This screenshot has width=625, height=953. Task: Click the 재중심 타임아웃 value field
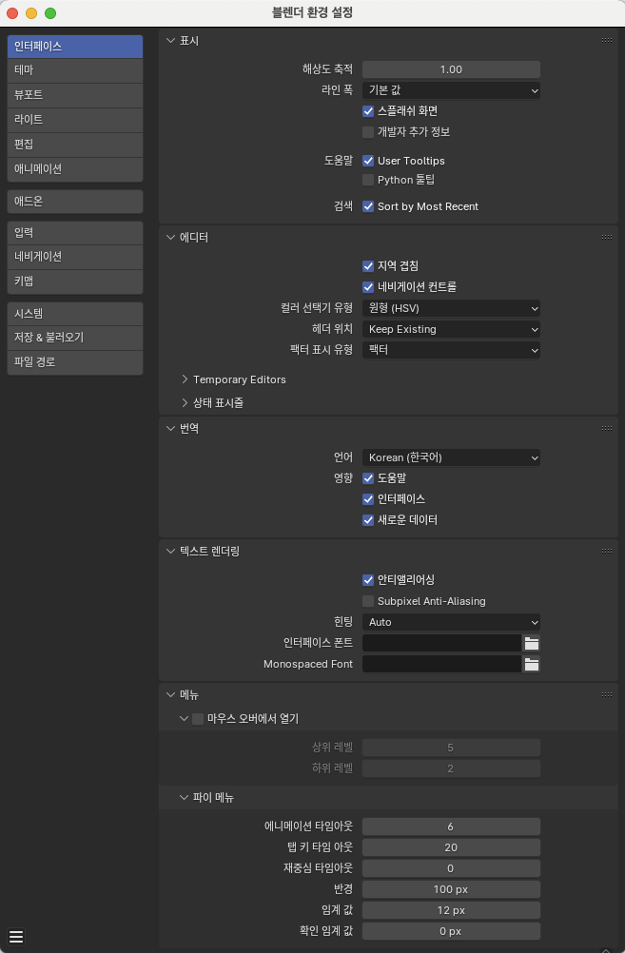pos(451,868)
